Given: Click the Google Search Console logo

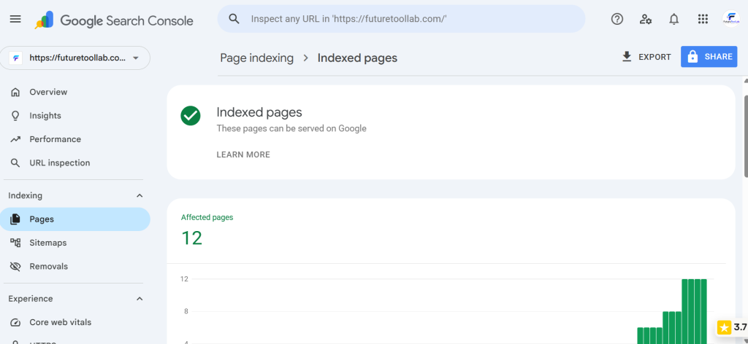Looking at the screenshot, I should [x=114, y=20].
